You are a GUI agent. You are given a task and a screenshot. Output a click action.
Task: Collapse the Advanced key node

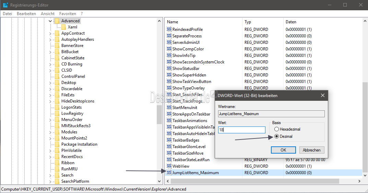point(50,21)
